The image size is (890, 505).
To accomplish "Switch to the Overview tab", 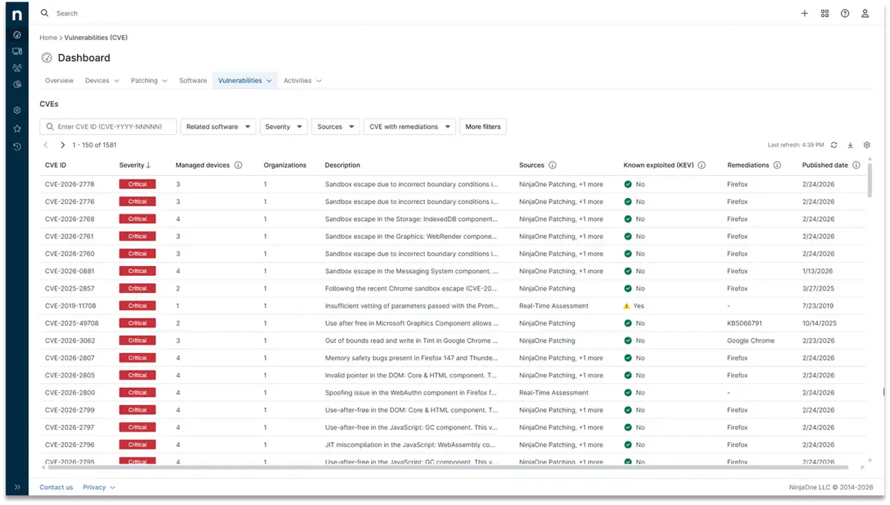I will click(59, 81).
